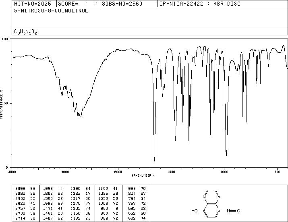The image size is (288, 222).
Task: Click the deep absorption peak near 980
Action: pos(226,155)
